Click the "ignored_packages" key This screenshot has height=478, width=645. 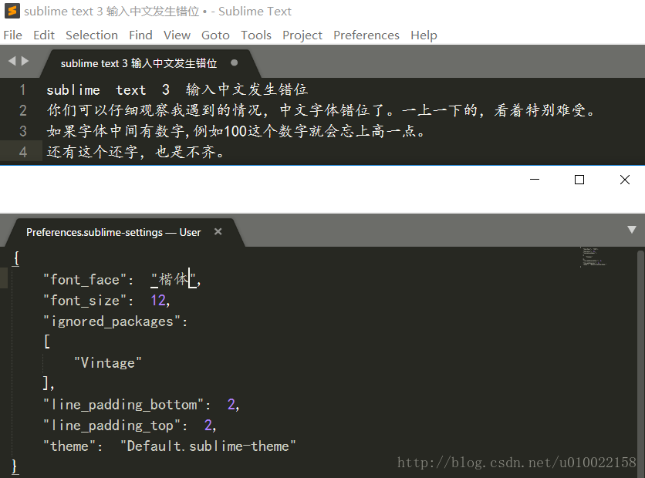(x=112, y=321)
